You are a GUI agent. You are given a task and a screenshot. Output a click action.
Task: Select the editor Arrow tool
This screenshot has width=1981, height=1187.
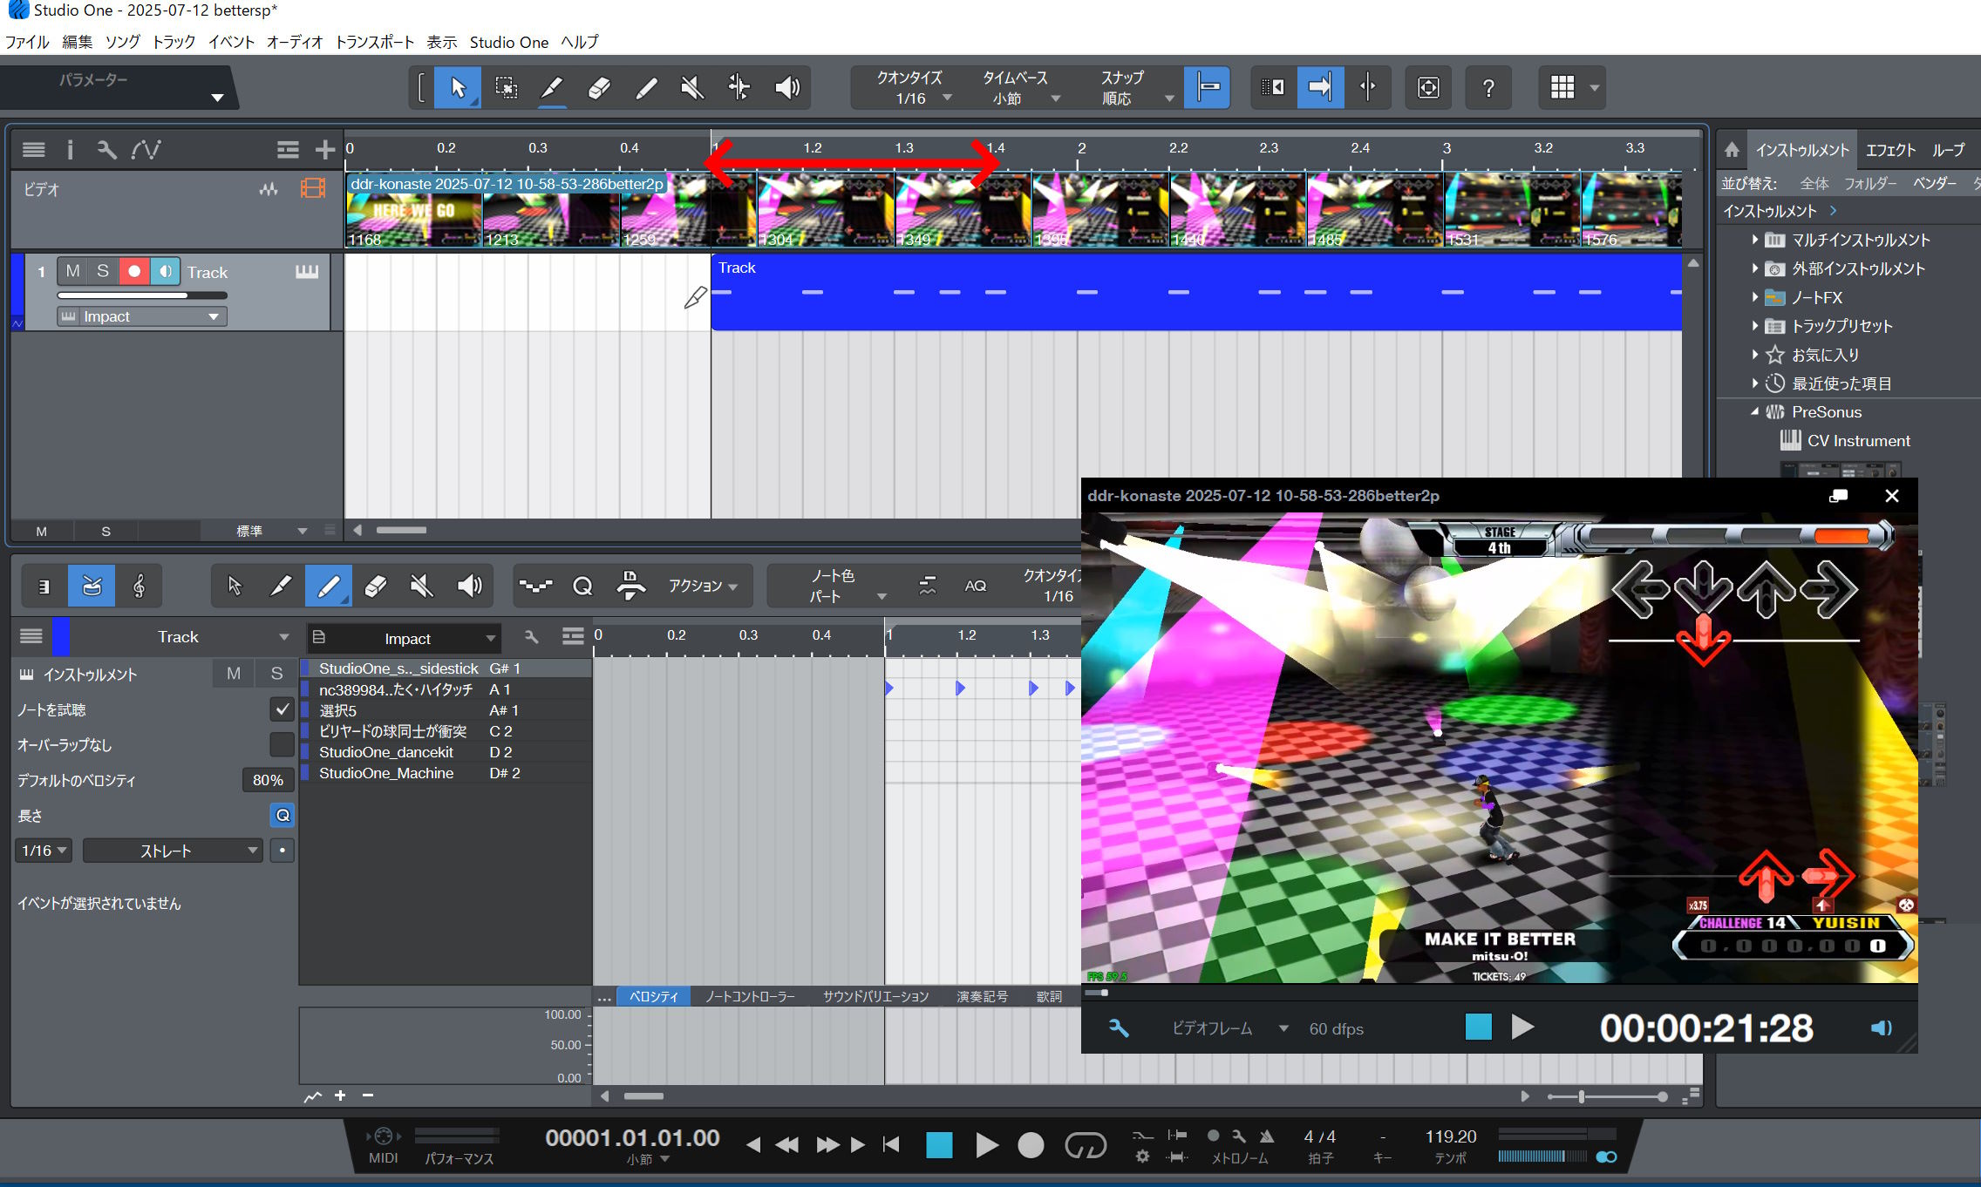[234, 587]
